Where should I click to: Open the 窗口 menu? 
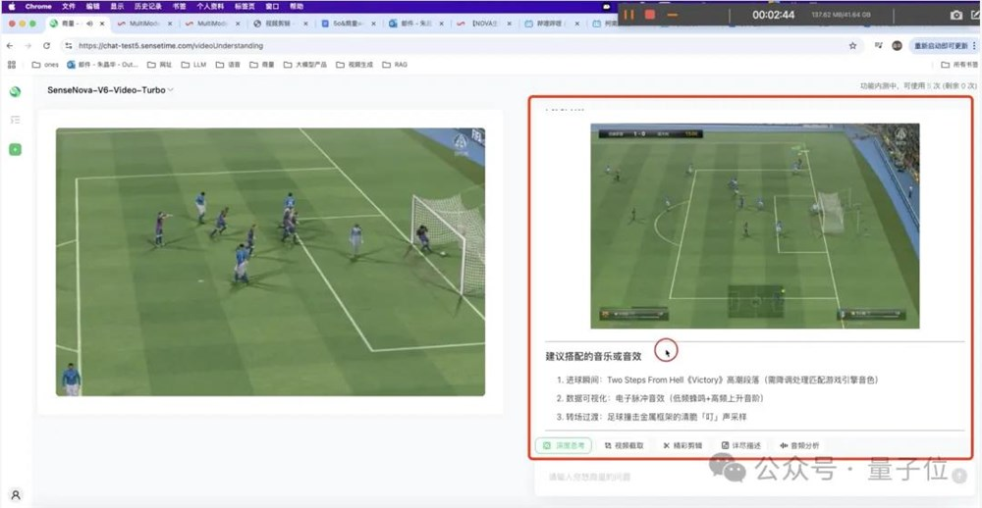(x=272, y=6)
